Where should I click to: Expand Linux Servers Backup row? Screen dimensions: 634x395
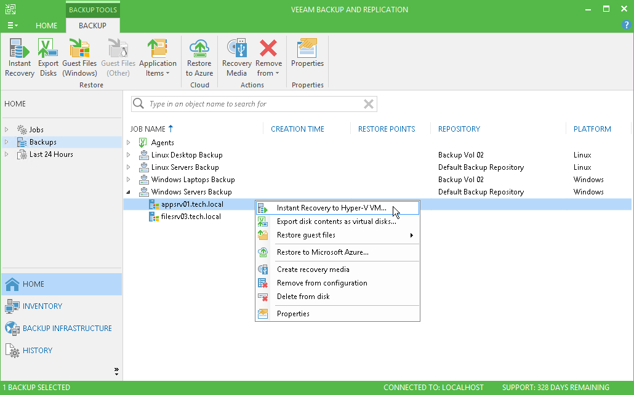pyautogui.click(x=129, y=167)
